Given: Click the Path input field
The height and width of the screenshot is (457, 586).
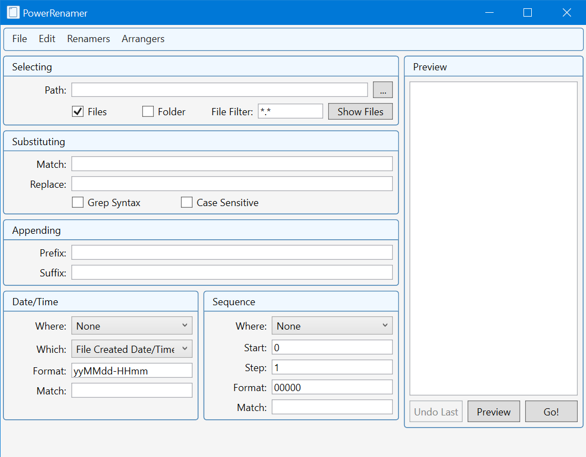Looking at the screenshot, I should pyautogui.click(x=220, y=90).
